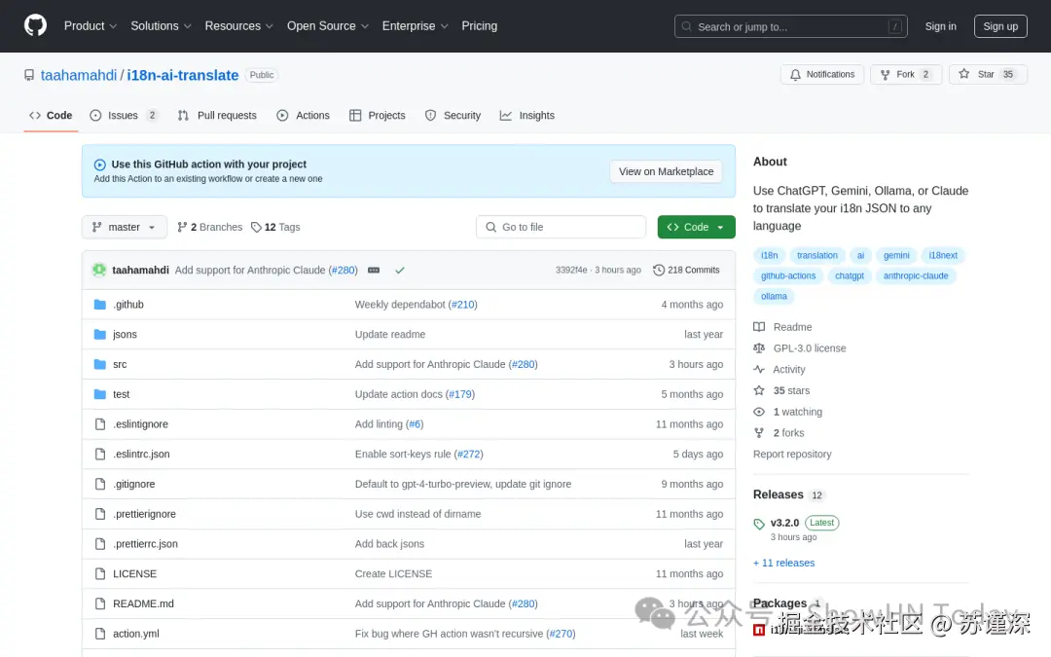Click the 2 forks link
The height and width of the screenshot is (657, 1051).
pyautogui.click(x=788, y=433)
